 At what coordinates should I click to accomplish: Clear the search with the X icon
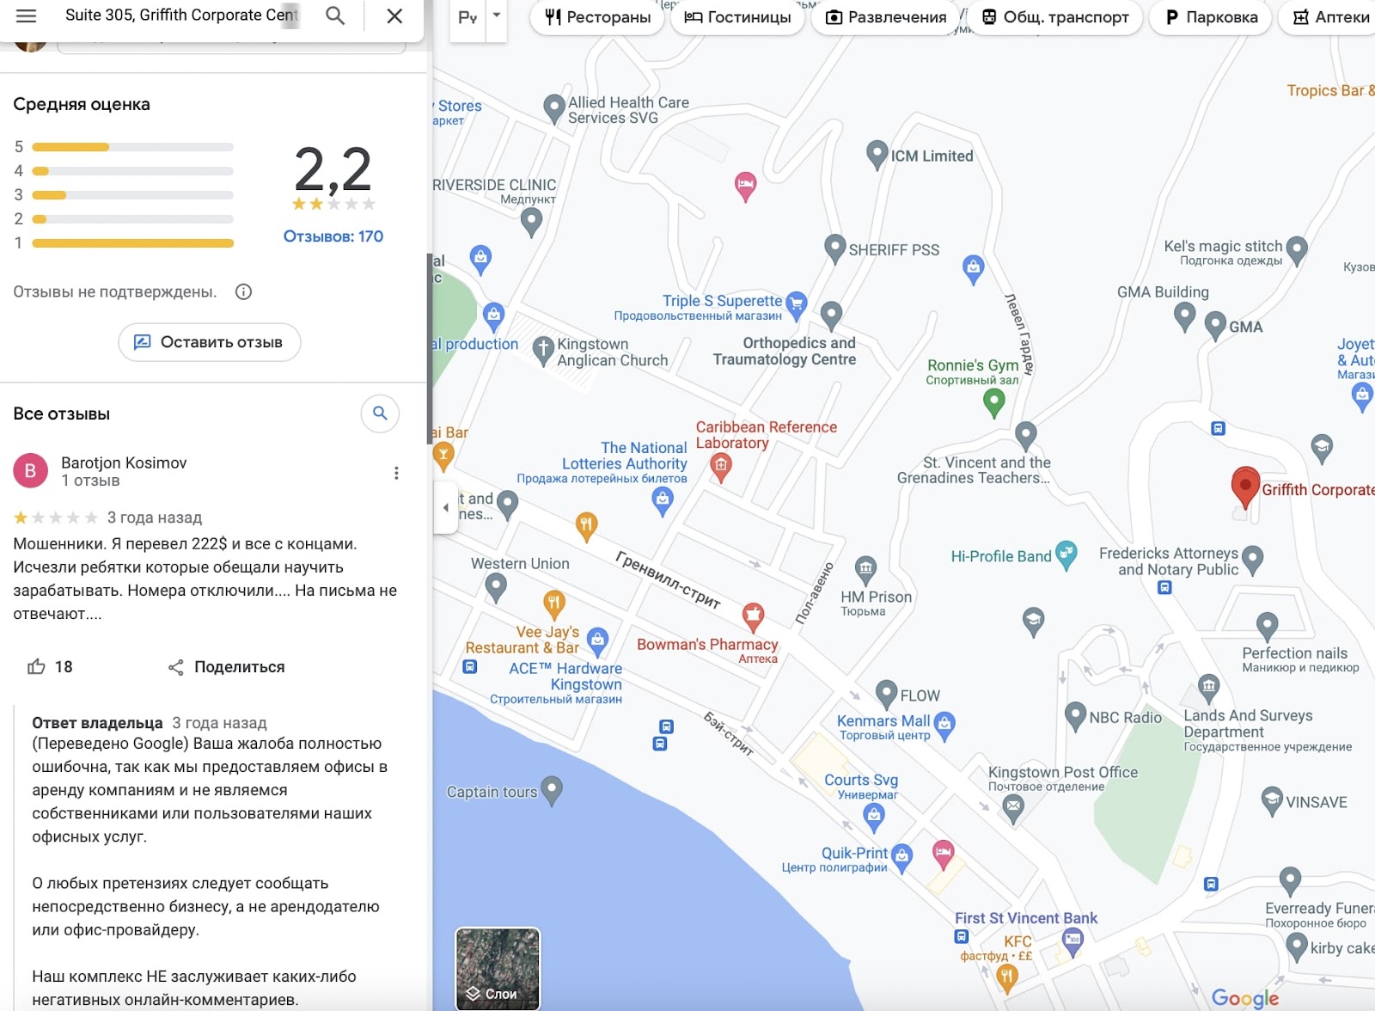click(394, 15)
